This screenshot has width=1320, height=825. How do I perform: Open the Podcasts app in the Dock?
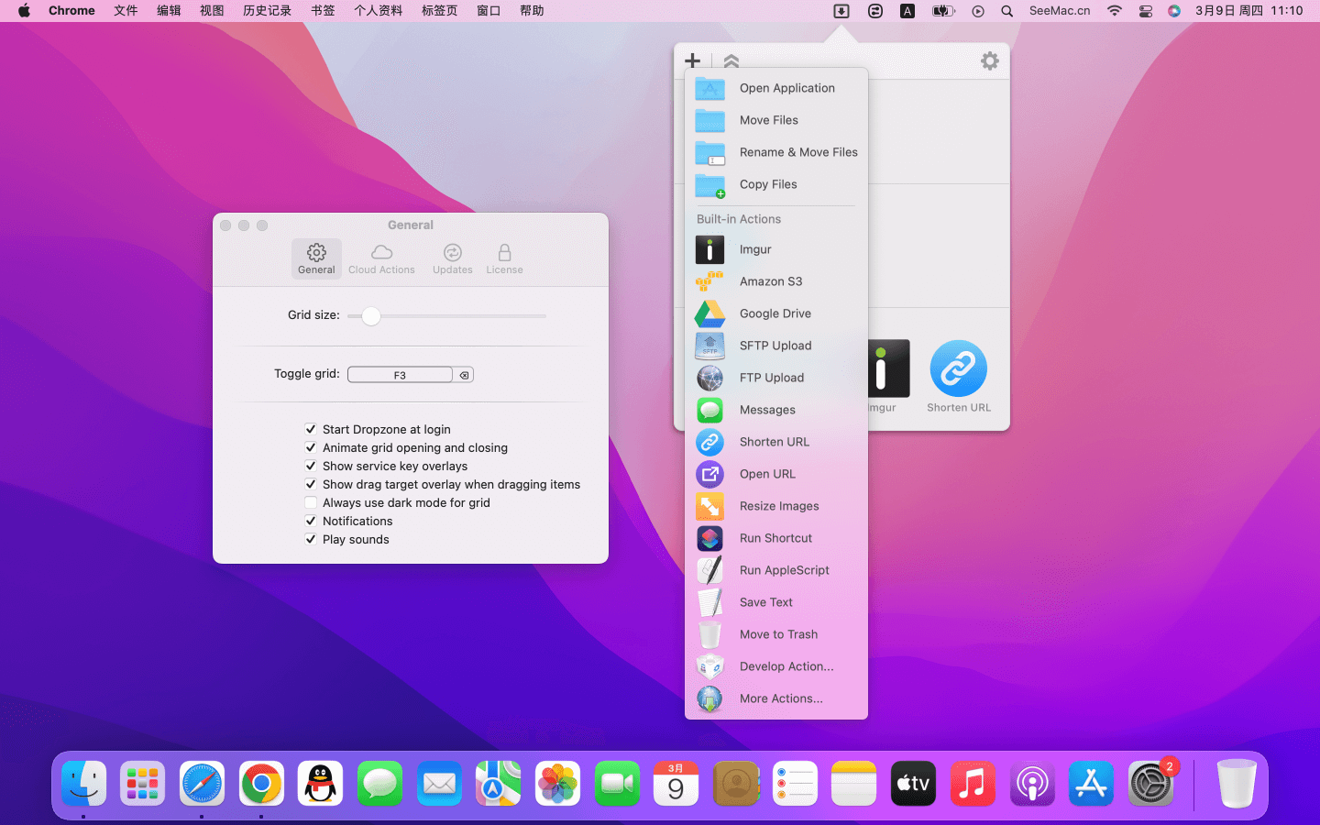point(1032,784)
